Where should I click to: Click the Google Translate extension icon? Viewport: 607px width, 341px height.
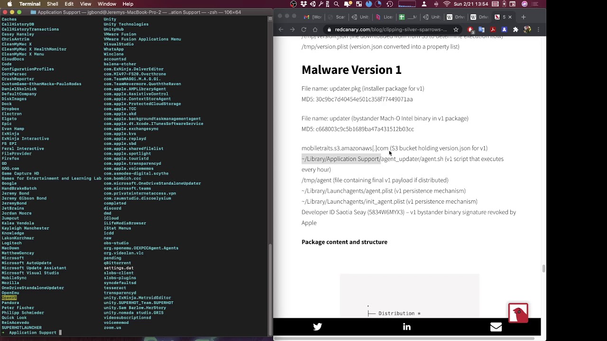(x=481, y=29)
